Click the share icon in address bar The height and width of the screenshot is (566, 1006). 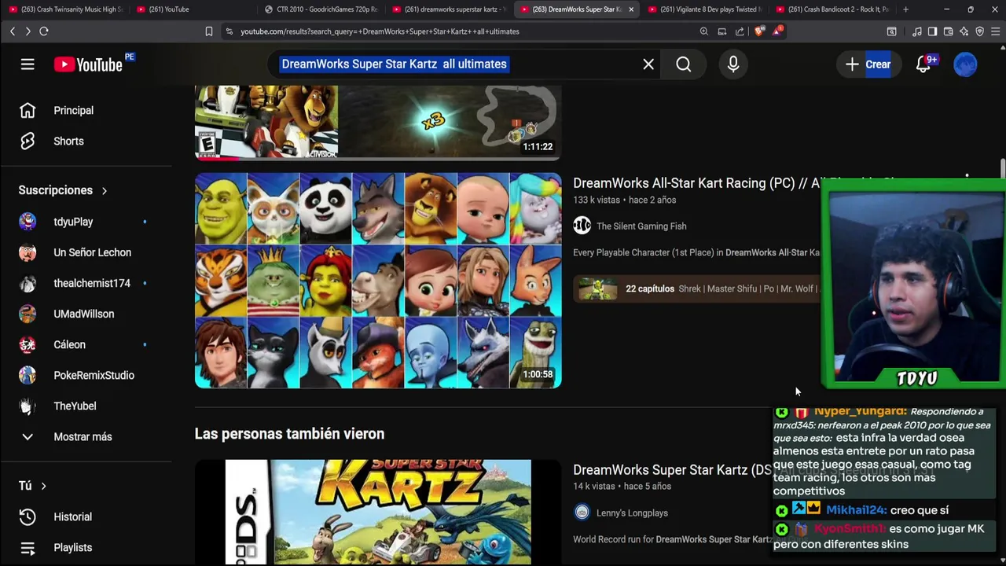[x=740, y=31]
